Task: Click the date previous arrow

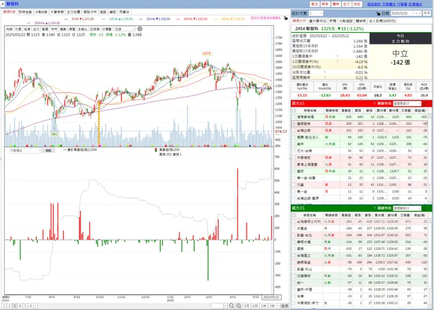Action: point(413,13)
